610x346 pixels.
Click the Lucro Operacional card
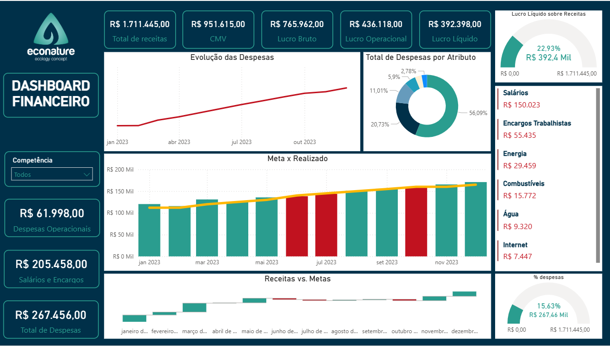click(376, 29)
